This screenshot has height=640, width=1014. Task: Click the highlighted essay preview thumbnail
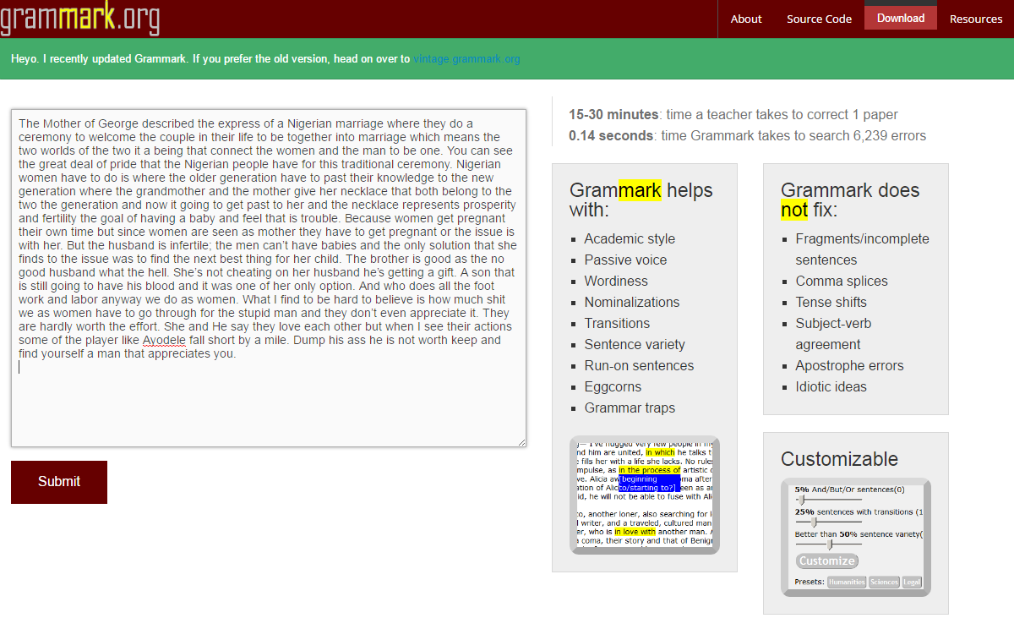645,495
